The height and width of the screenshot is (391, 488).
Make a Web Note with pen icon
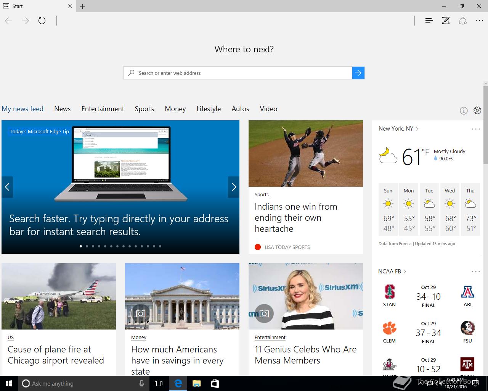click(x=446, y=21)
